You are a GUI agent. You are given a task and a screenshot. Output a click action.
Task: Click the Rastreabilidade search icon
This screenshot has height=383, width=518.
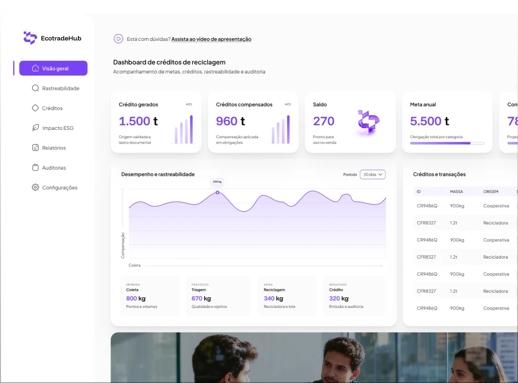coord(35,88)
